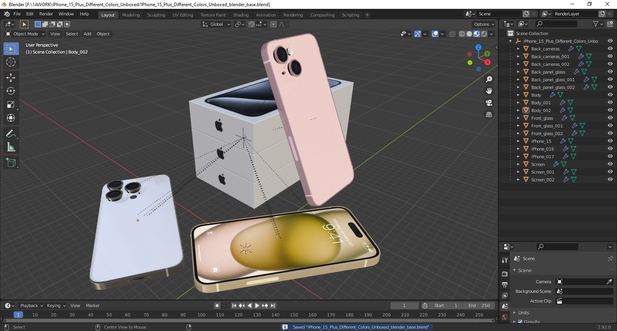This screenshot has width=617, height=331.
Task: Open the Playback dropdown
Action: 31,306
